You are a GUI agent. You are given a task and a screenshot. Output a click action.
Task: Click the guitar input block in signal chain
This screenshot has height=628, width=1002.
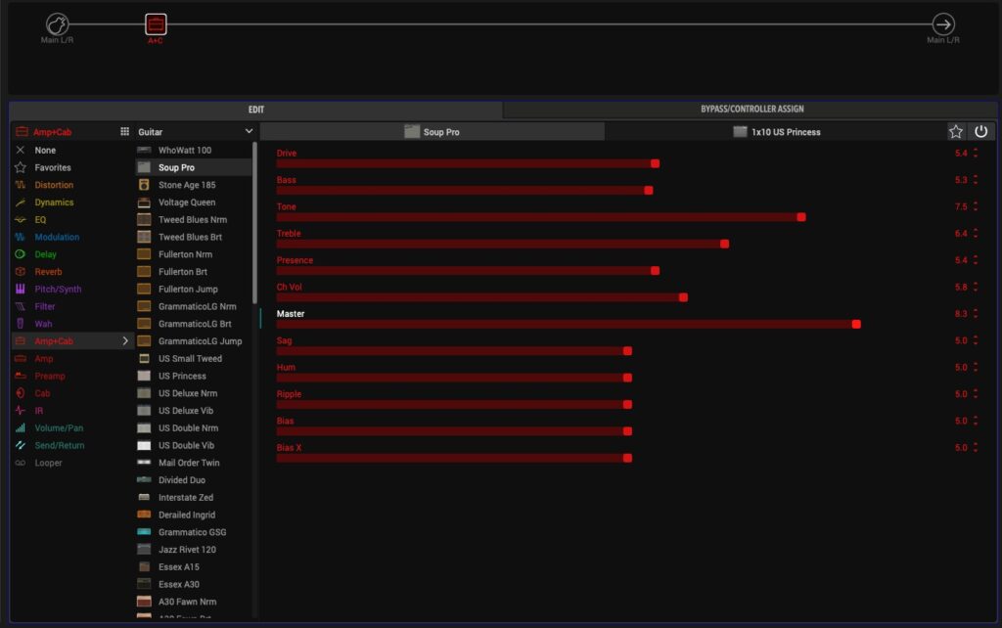(58, 24)
